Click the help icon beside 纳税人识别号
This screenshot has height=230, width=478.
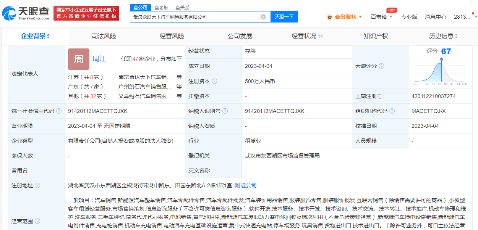point(225,111)
